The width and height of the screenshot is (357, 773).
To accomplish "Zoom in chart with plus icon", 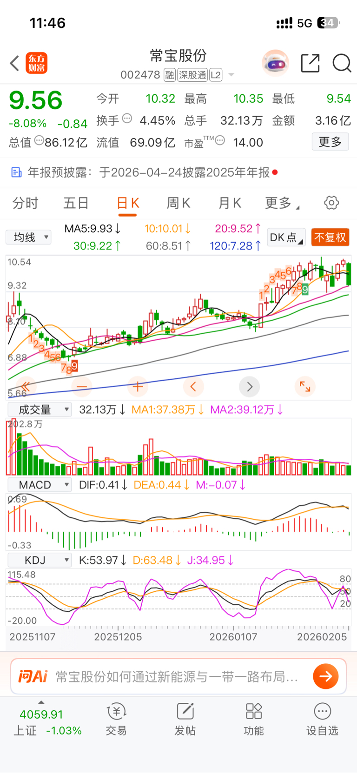I will (x=138, y=386).
